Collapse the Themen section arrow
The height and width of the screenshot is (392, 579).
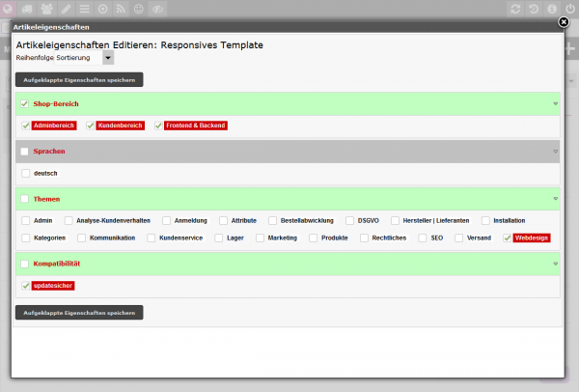pyautogui.click(x=555, y=198)
